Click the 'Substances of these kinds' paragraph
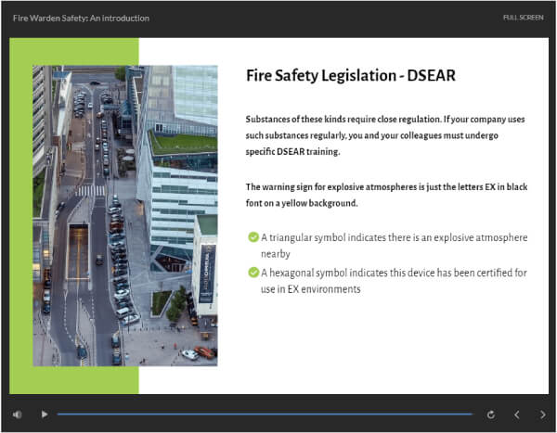Viewport: 557px width, 433px height. click(385, 135)
